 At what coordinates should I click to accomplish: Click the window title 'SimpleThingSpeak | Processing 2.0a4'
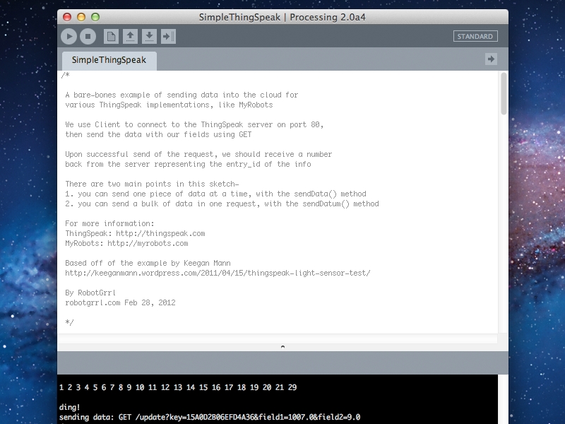point(282,17)
